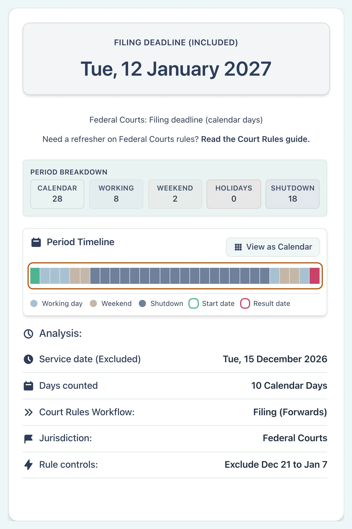The image size is (352, 529).
Task: Click the Analysis clock outline icon
Action: point(28,334)
